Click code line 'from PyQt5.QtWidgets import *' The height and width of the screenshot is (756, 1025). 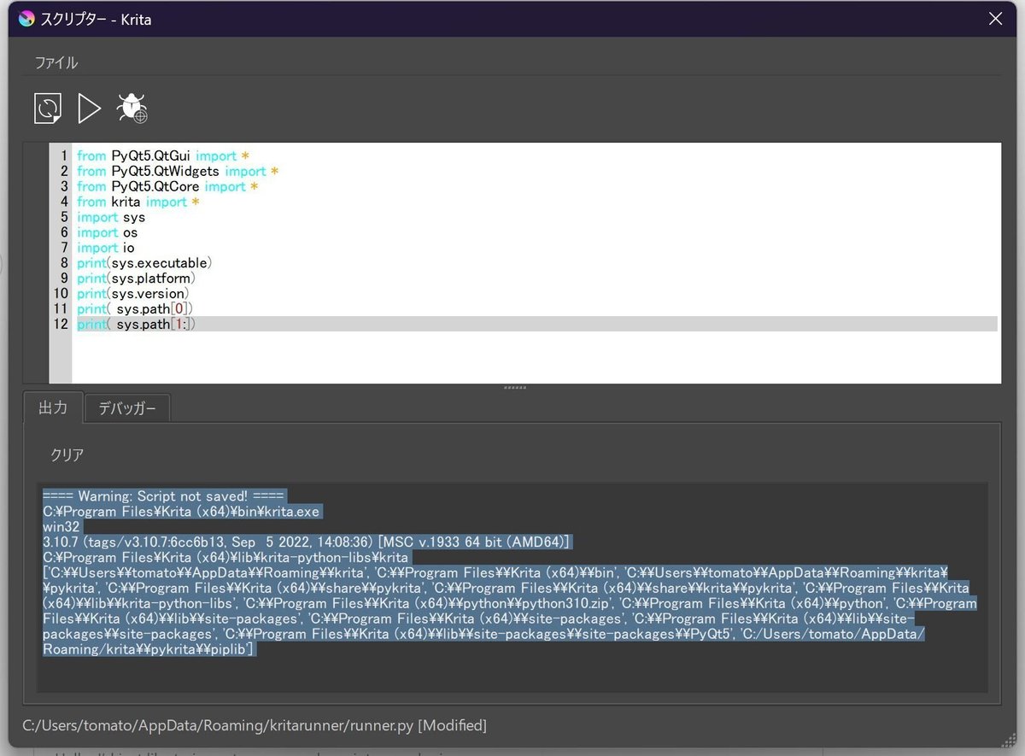(178, 171)
